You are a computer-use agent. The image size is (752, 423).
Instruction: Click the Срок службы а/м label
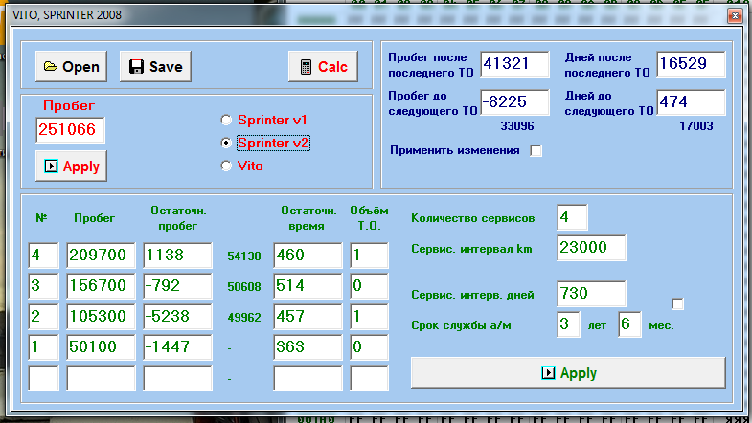[x=461, y=325]
